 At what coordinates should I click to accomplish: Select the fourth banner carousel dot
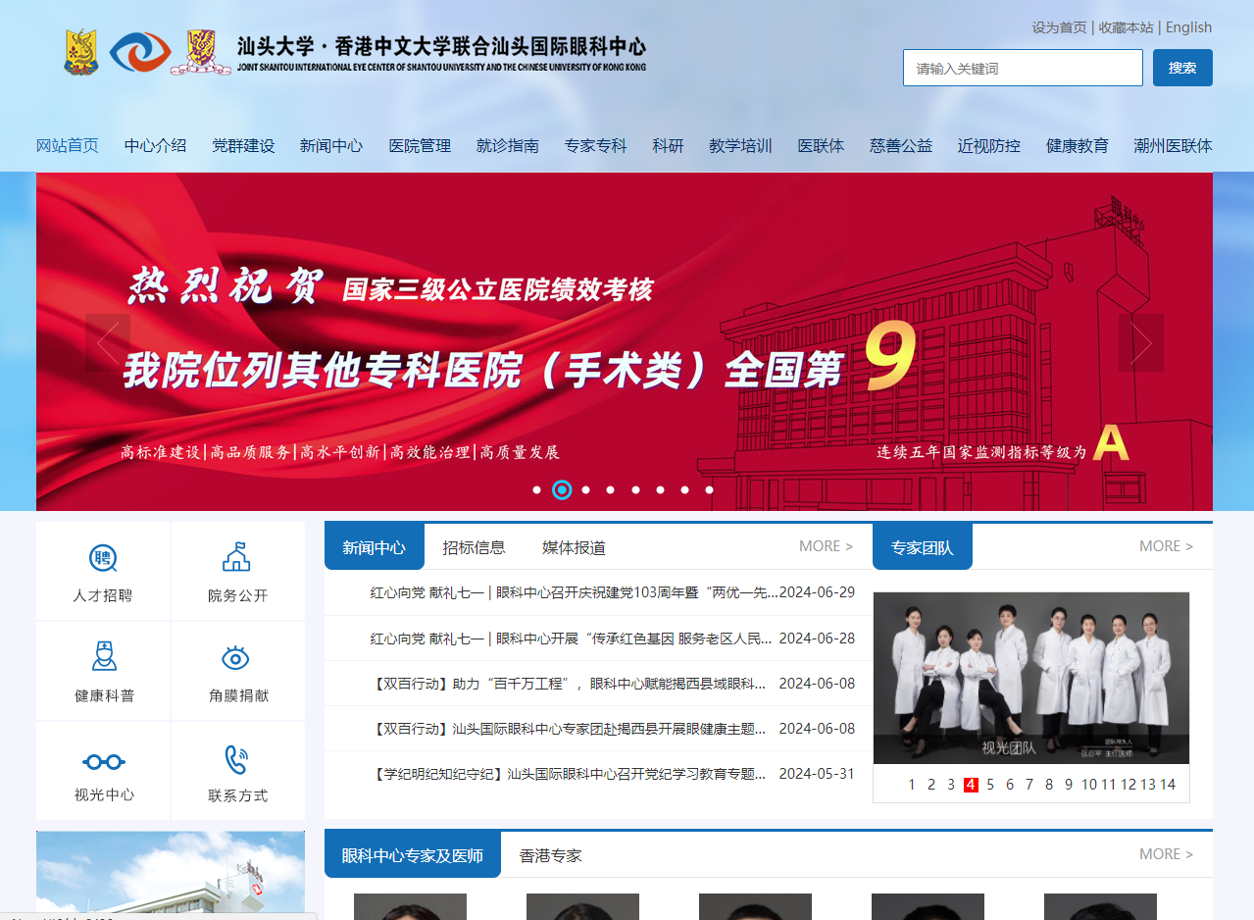coord(611,489)
